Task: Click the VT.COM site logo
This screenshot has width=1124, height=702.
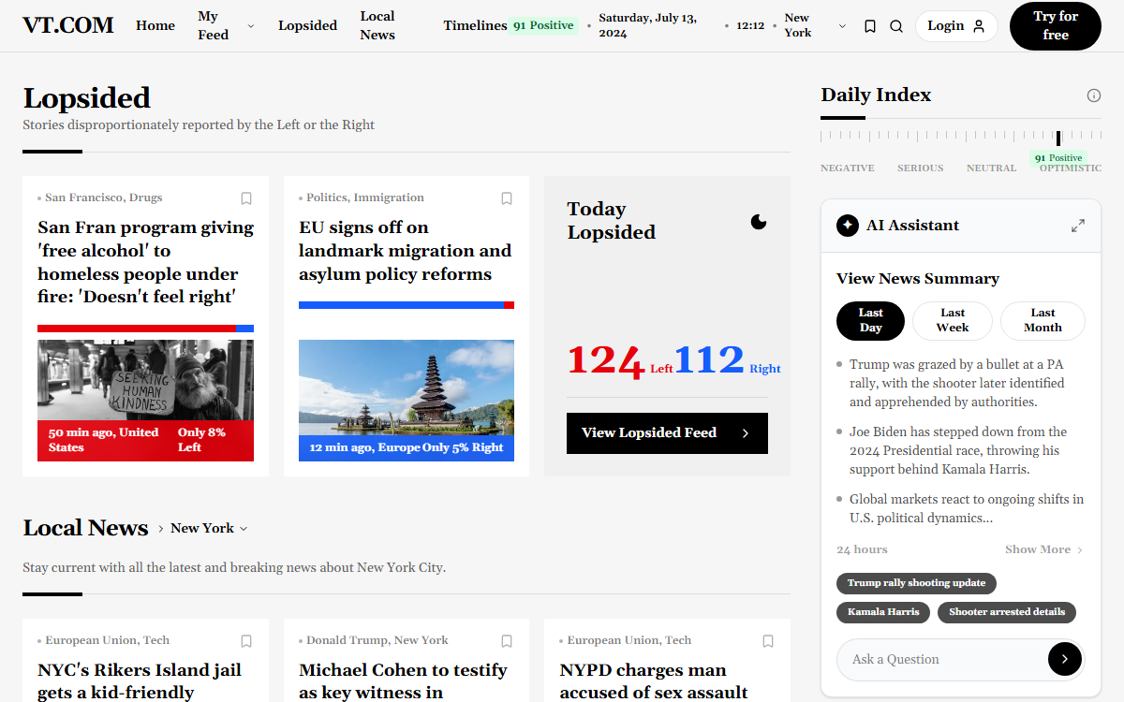Action: (68, 25)
